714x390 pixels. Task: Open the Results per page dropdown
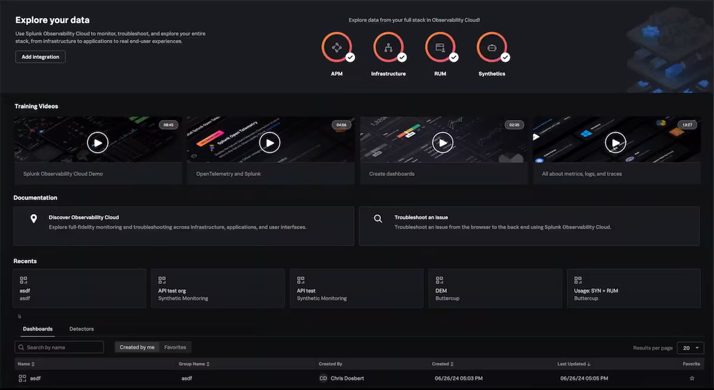pos(691,348)
